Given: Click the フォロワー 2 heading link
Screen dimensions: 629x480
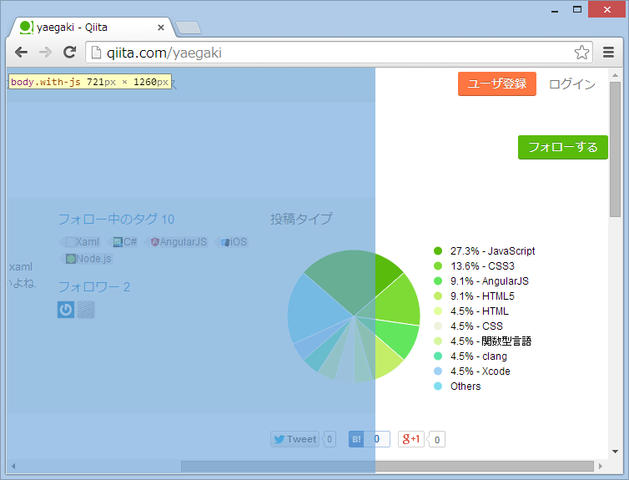Looking at the screenshot, I should [94, 287].
